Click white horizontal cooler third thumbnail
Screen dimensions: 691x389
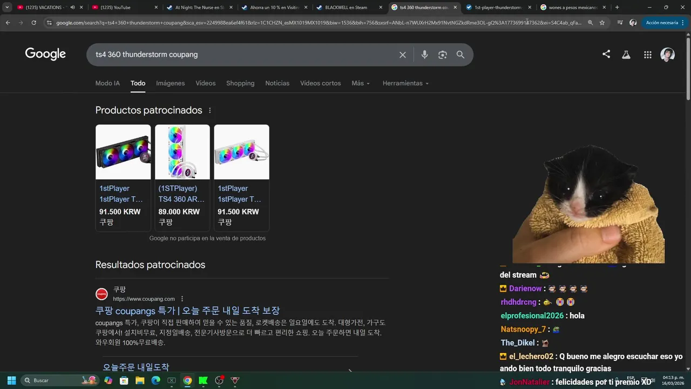click(x=241, y=152)
